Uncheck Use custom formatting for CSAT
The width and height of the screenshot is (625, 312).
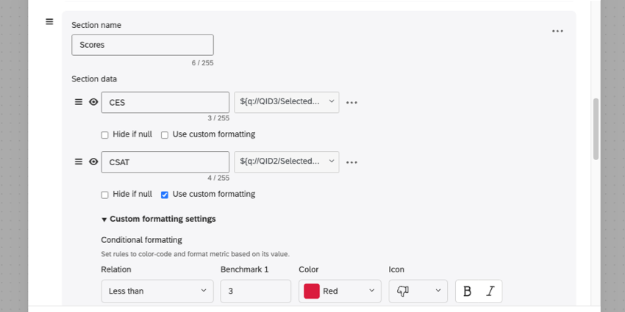(165, 195)
